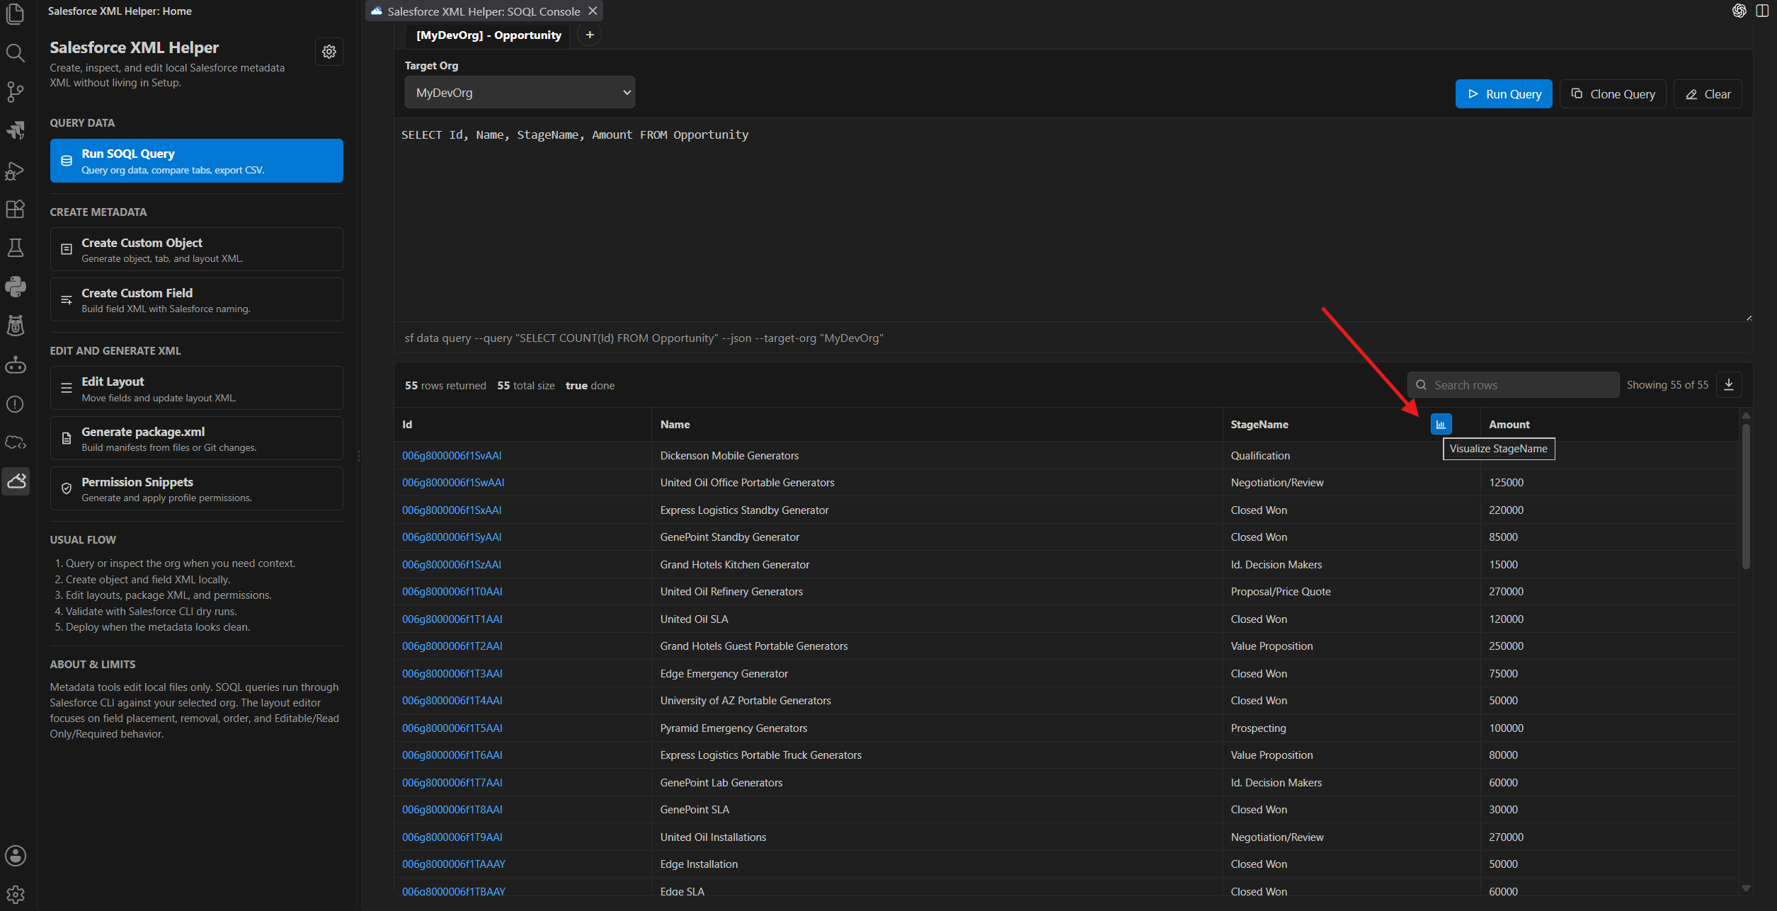Click the results table vertical scrollbar thumb

point(1746,495)
